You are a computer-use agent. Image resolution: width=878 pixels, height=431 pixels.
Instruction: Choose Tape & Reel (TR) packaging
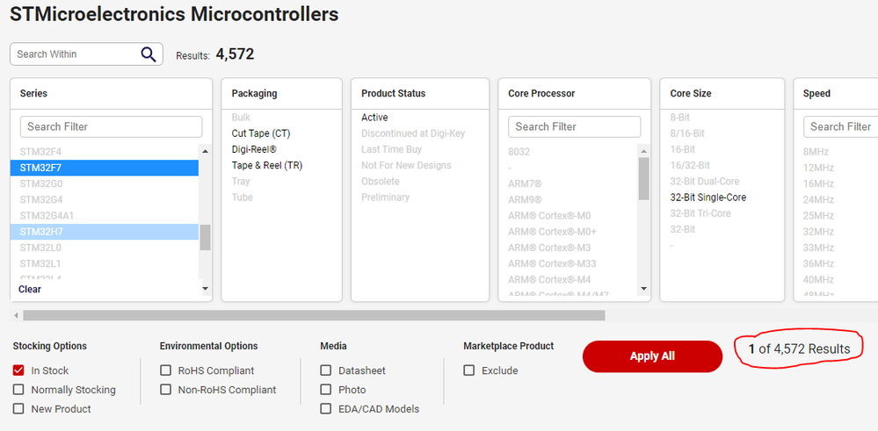point(266,166)
